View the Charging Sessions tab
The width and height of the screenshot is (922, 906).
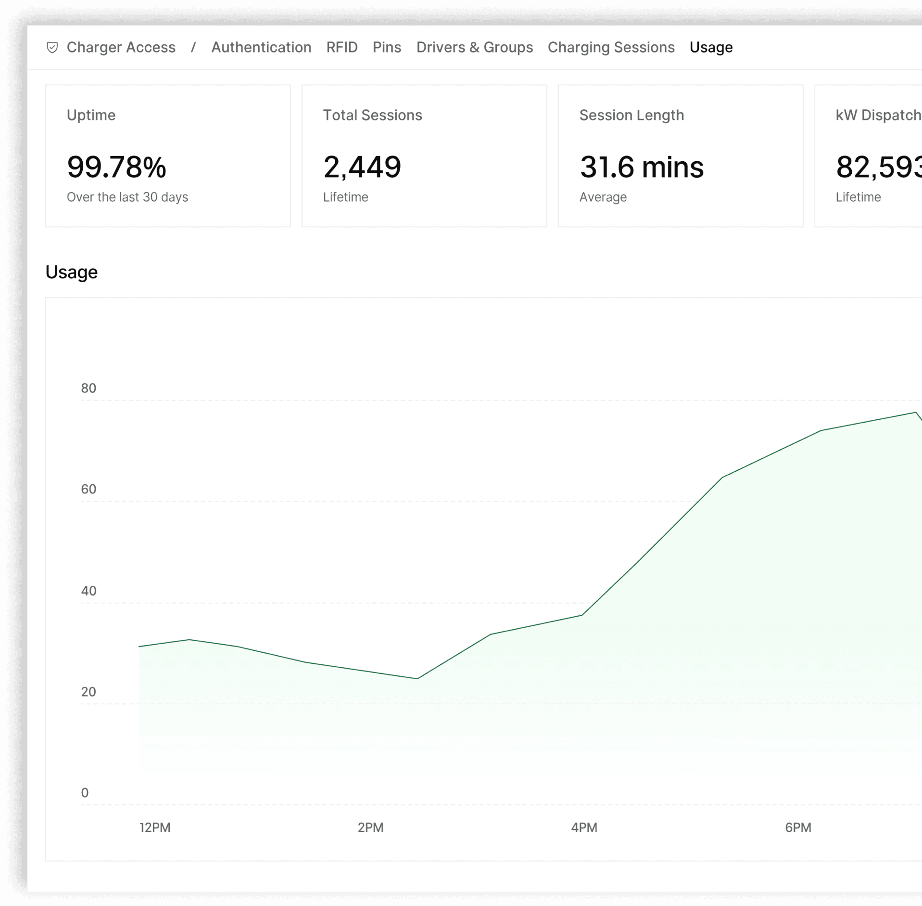point(611,47)
